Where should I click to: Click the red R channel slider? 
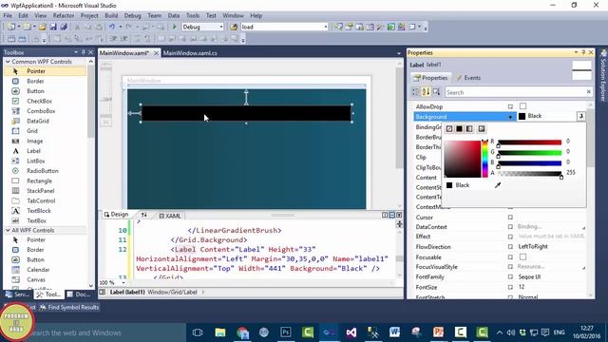(x=530, y=142)
